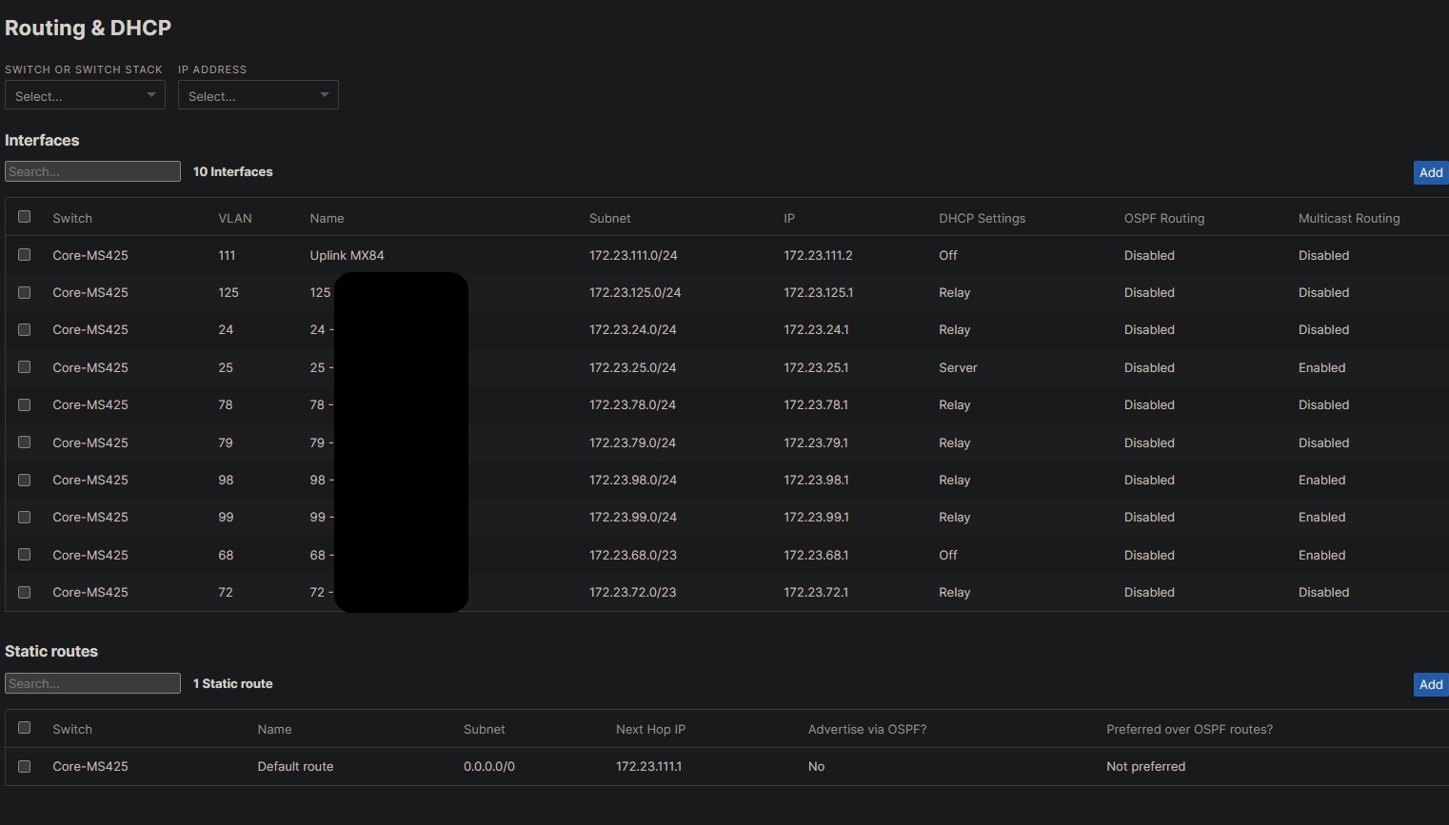Screen dimensions: 1449x825
Task: Expand the Select dropdown arrow under IP Address
Action: click(325, 94)
